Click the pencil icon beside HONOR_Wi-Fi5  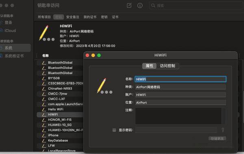coord(44,120)
